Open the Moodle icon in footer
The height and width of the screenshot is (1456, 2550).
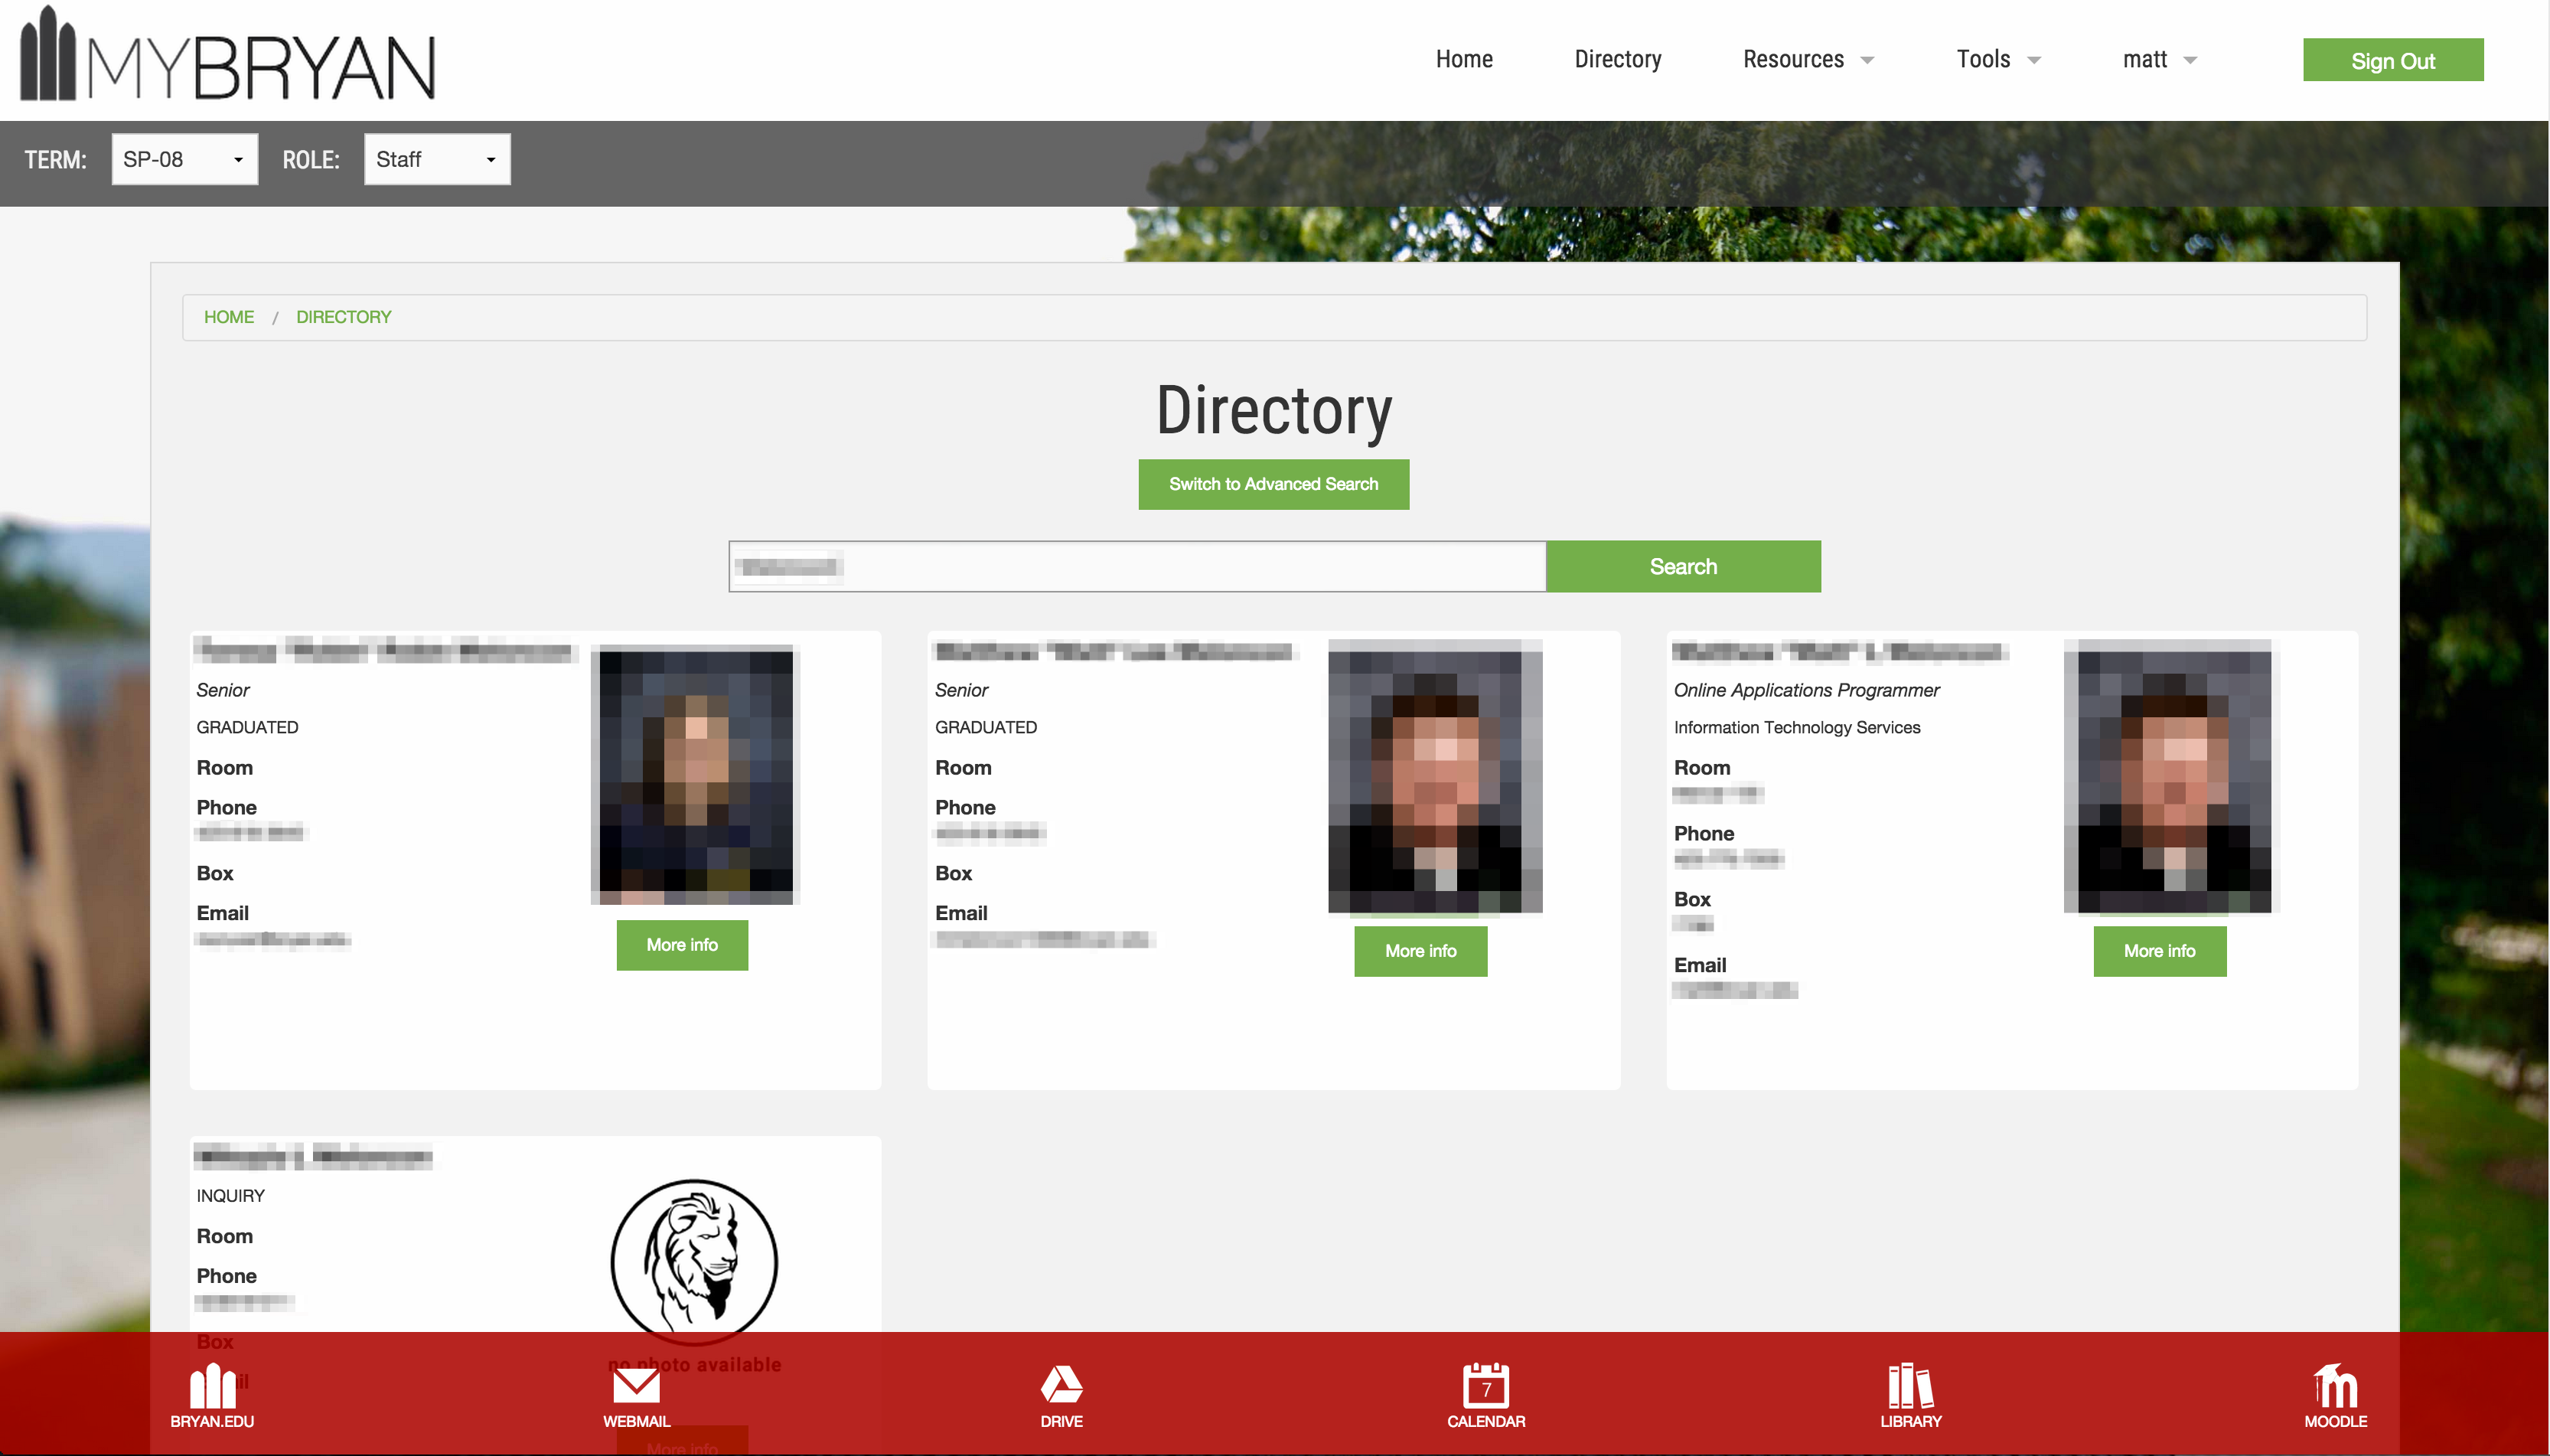[2335, 1396]
